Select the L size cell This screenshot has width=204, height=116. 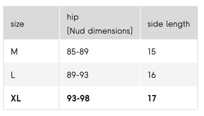tap(31, 75)
